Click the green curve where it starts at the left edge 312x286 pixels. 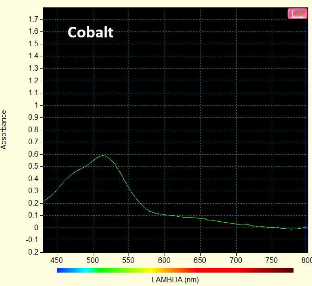[44, 201]
